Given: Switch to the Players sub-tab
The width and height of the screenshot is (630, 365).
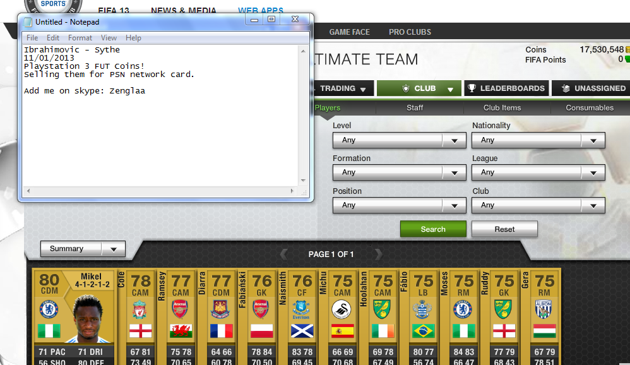Looking at the screenshot, I should 328,108.
